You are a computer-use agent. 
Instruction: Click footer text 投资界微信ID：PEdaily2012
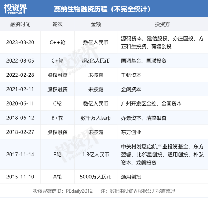(x=63, y=191)
